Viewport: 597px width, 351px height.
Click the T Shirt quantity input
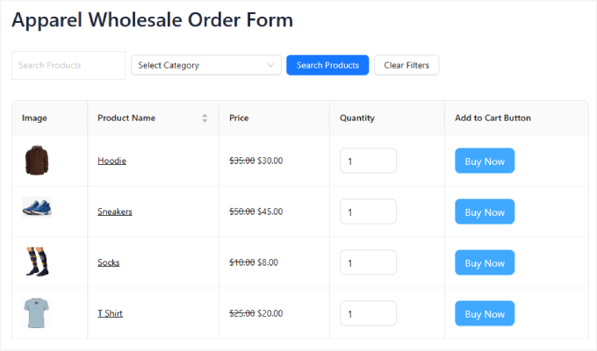click(368, 314)
